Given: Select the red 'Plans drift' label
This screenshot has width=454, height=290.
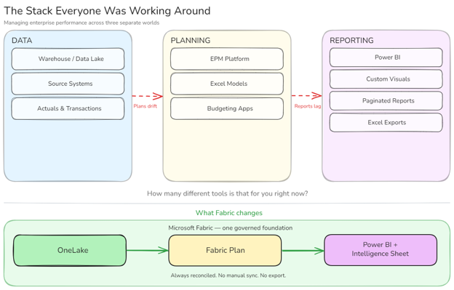Looking at the screenshot, I should coord(145,106).
